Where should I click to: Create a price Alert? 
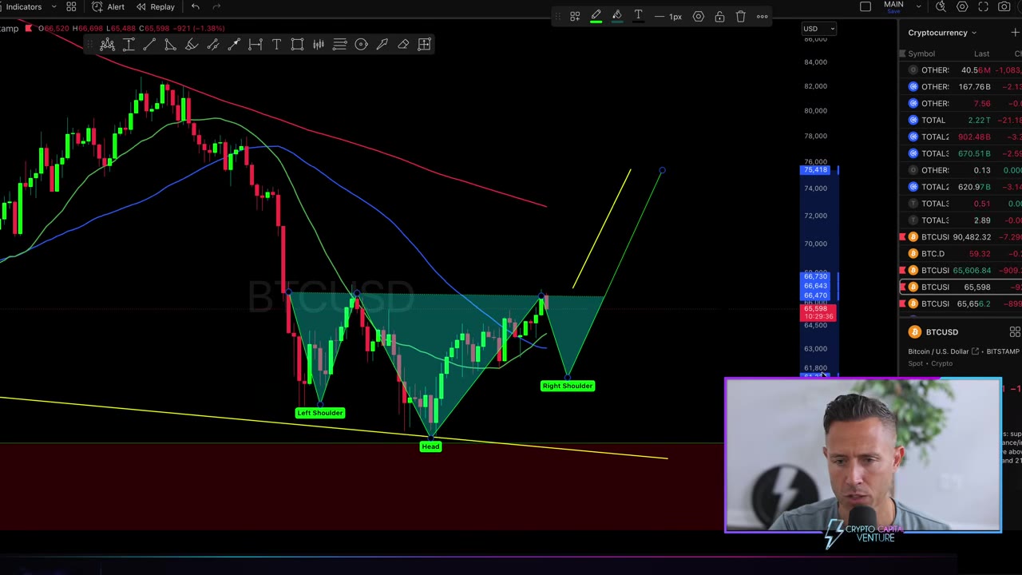coord(108,6)
